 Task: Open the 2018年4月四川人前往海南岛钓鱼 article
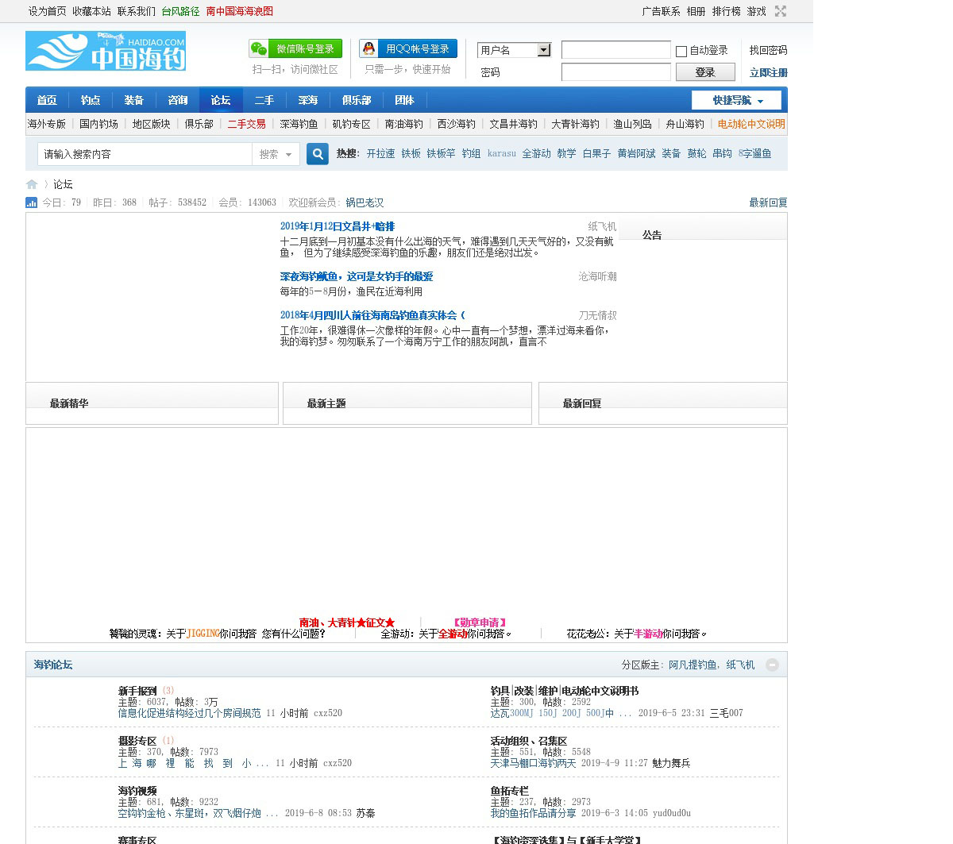[x=372, y=315]
